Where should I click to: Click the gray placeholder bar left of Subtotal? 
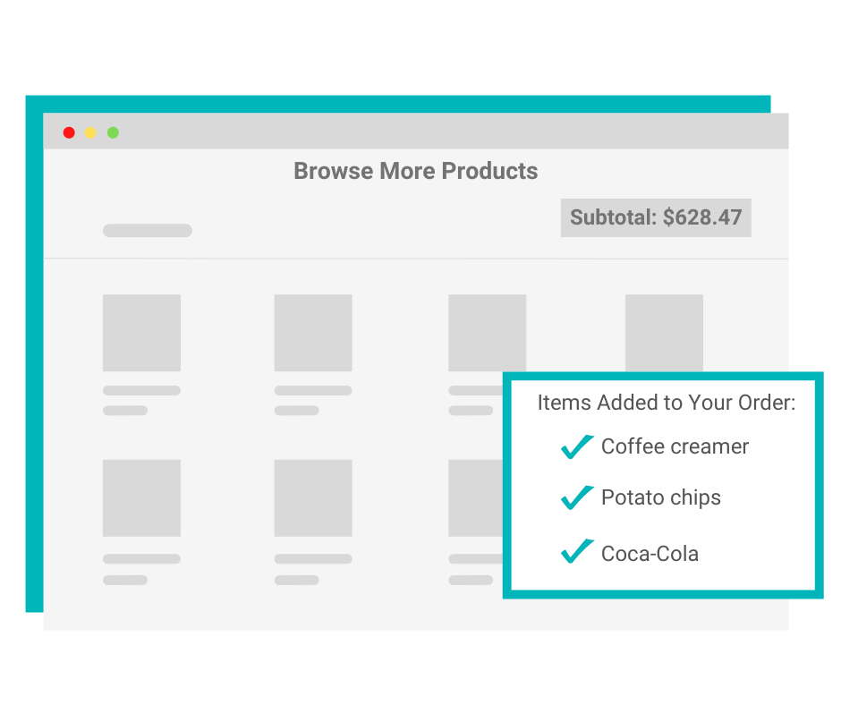(148, 231)
